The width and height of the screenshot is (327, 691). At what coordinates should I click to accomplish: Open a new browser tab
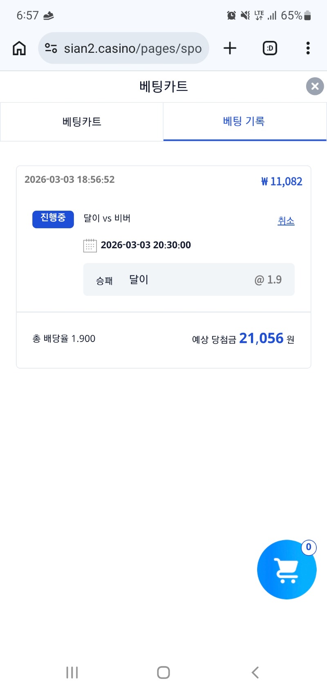(230, 48)
